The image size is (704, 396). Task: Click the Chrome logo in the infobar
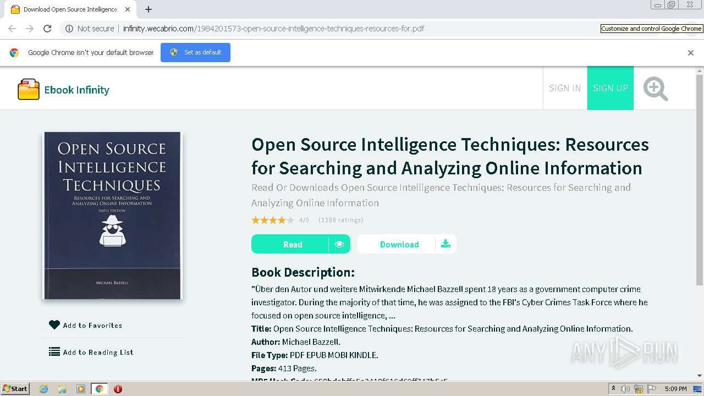(14, 53)
